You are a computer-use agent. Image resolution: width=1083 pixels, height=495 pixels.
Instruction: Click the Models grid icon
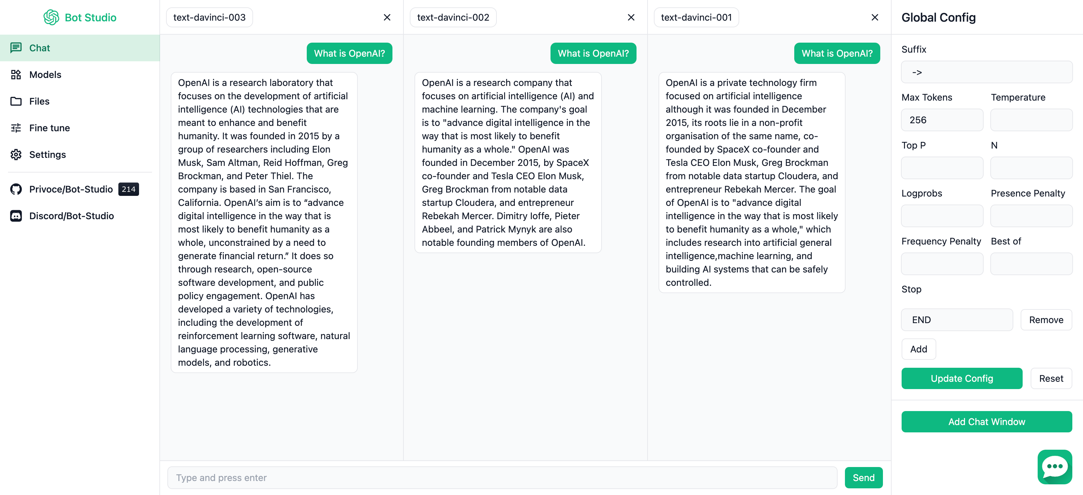16,74
